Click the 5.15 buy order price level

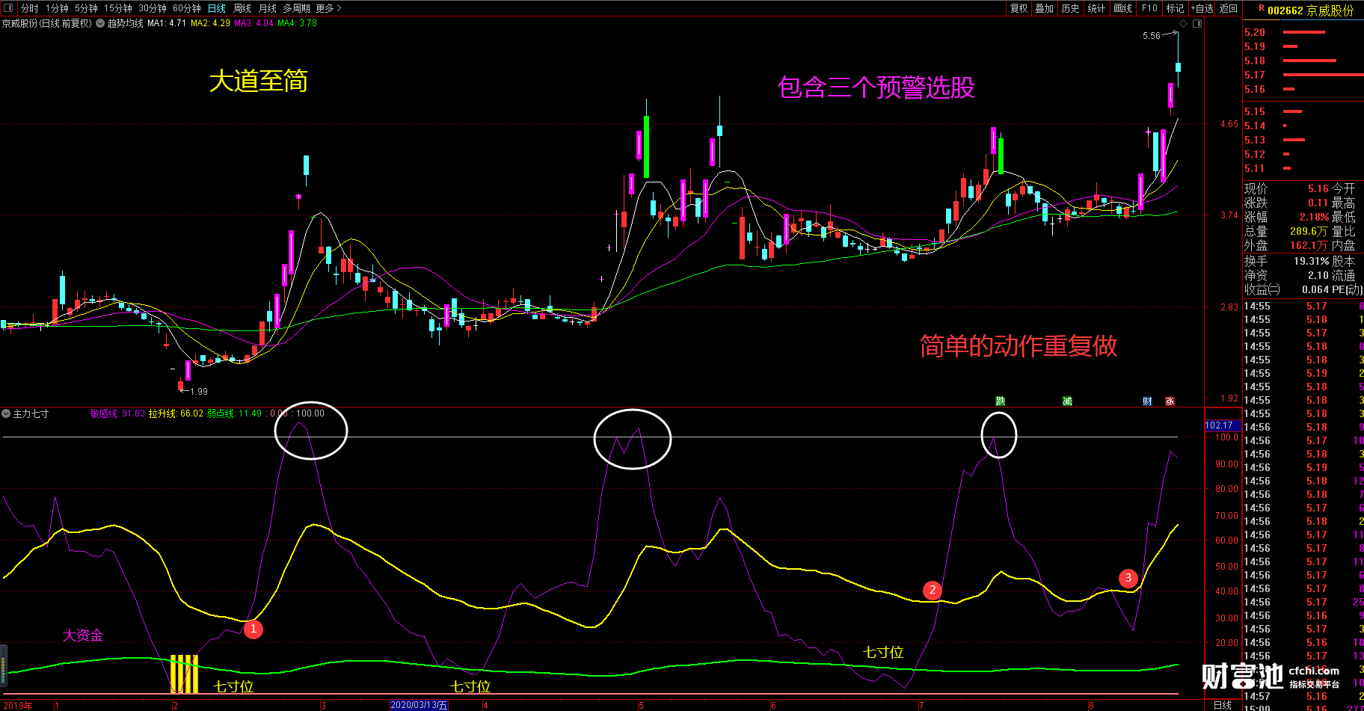(x=1255, y=111)
